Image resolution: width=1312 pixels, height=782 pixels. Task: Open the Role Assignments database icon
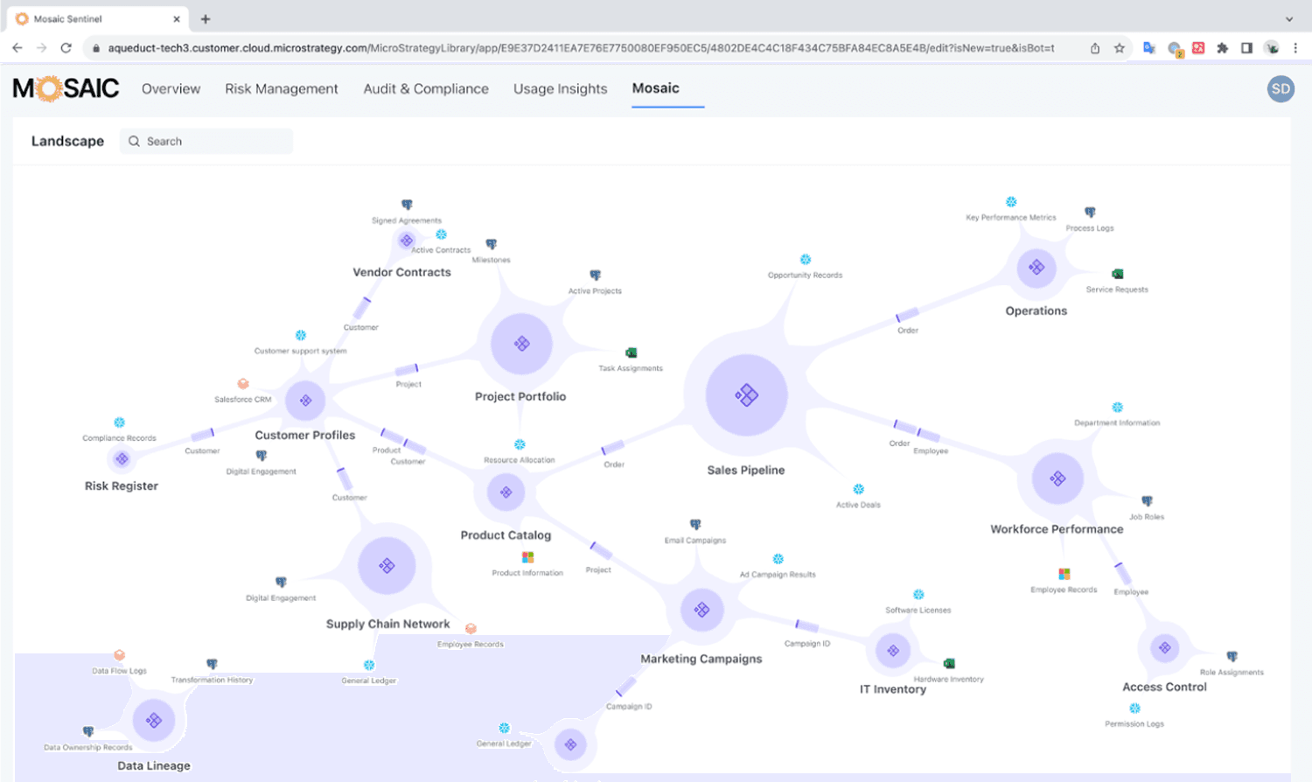pyautogui.click(x=1232, y=657)
